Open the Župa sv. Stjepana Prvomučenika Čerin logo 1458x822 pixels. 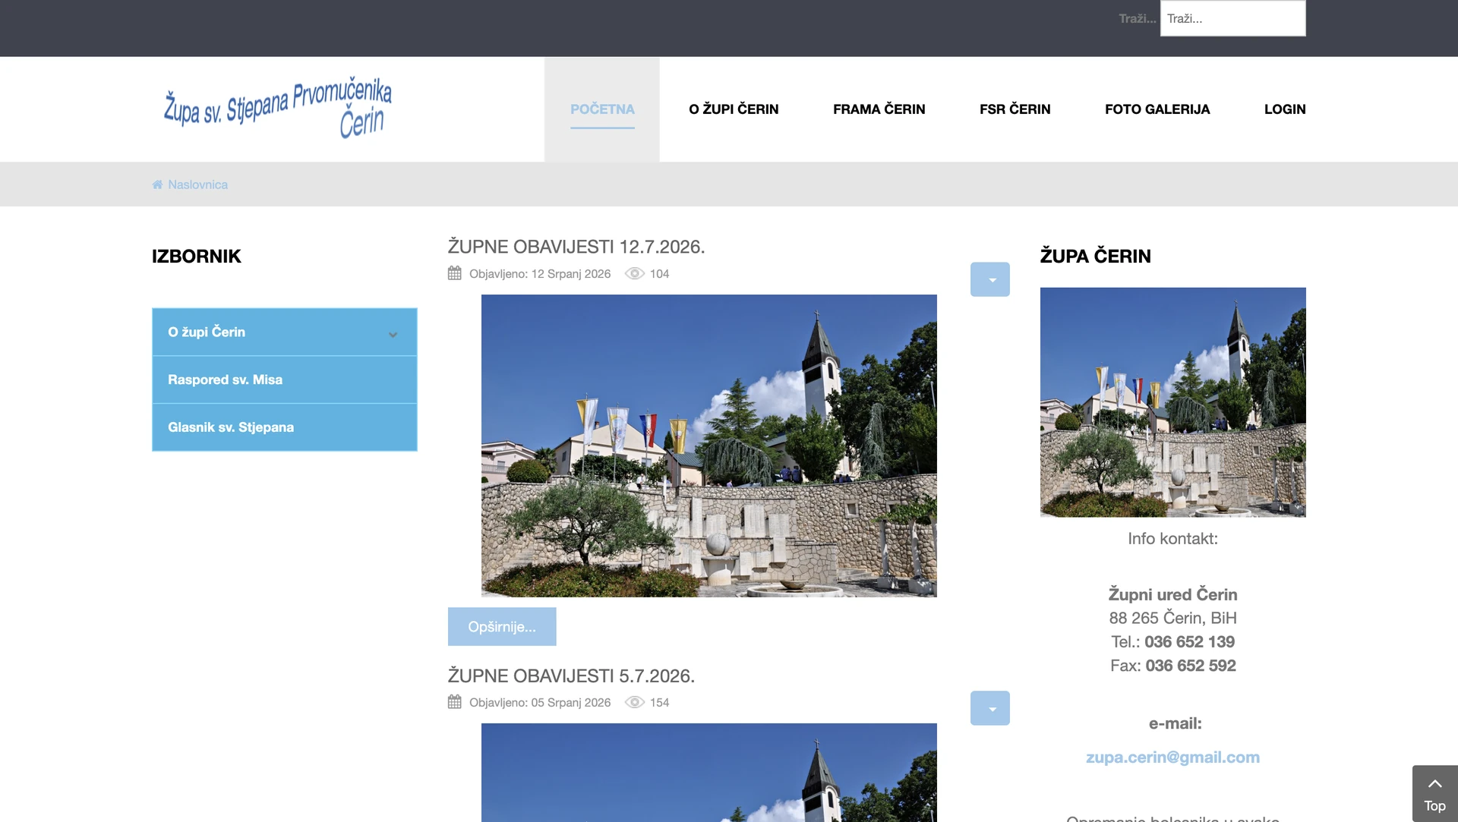pyautogui.click(x=278, y=108)
